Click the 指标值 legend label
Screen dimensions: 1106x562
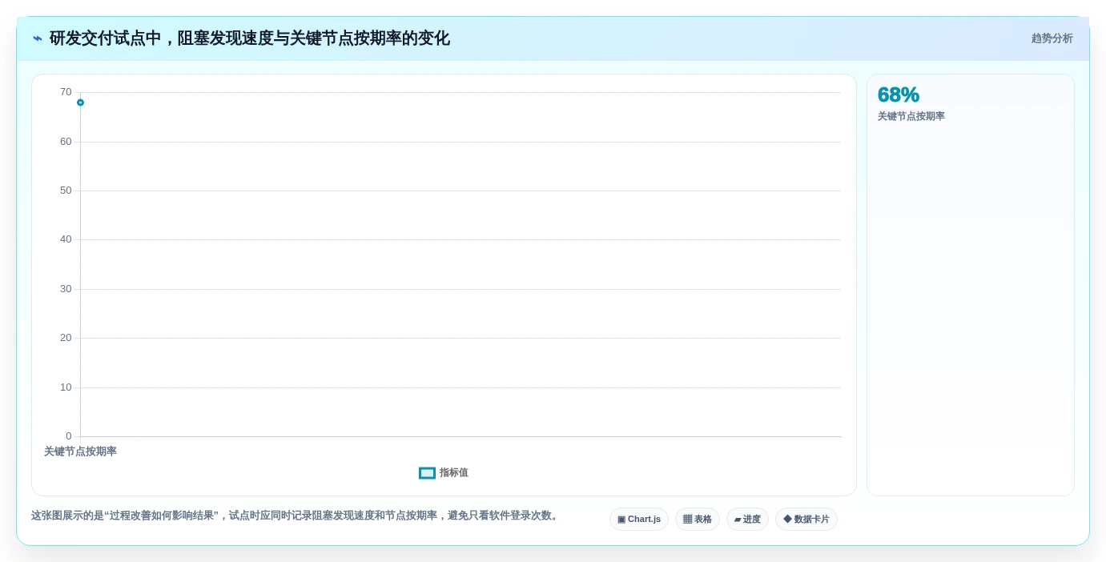453,473
